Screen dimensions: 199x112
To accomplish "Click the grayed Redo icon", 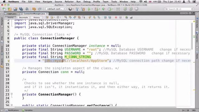I will coord(40,9).
